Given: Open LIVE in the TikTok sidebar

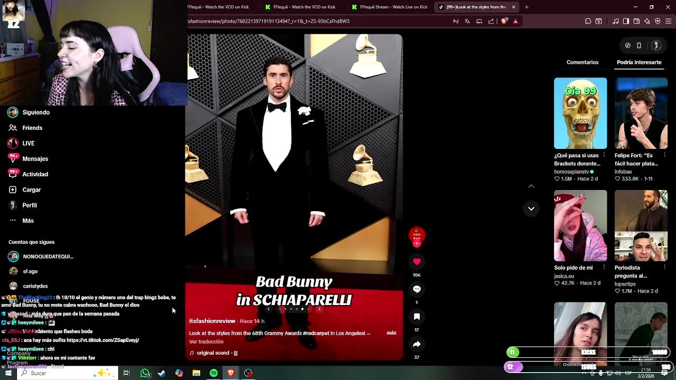Looking at the screenshot, I should pos(22,143).
